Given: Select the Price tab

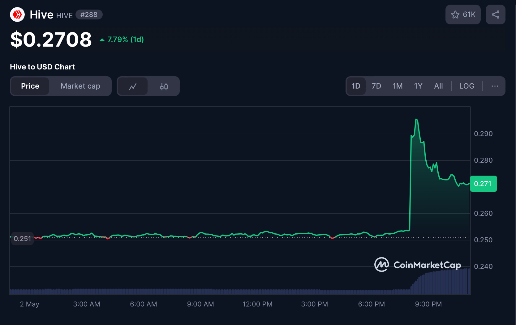Looking at the screenshot, I should 30,86.
